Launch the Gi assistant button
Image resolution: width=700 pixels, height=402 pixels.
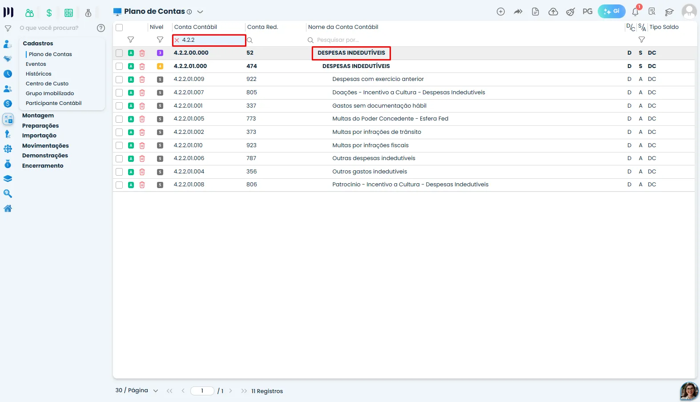pos(611,12)
